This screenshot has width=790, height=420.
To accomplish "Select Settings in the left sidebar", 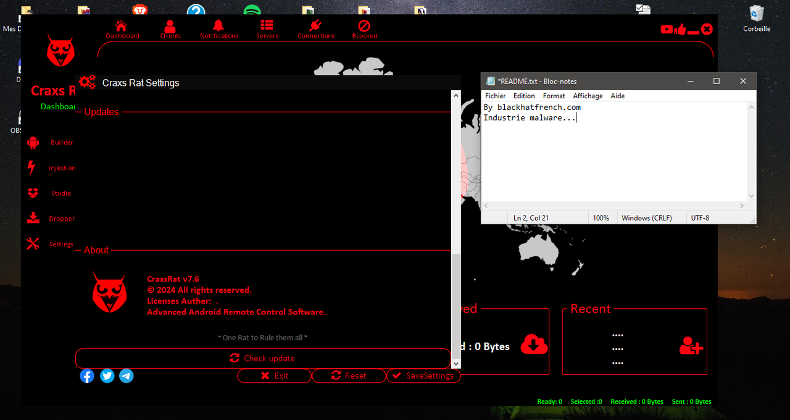I will tap(51, 244).
